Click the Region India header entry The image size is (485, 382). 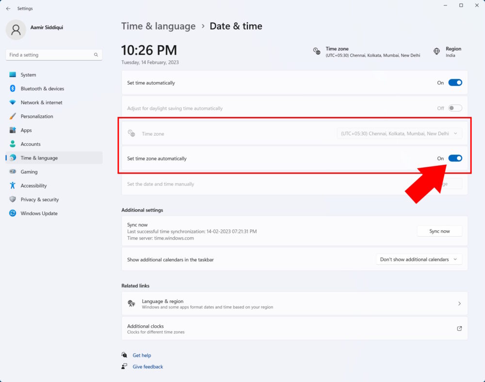pos(447,51)
